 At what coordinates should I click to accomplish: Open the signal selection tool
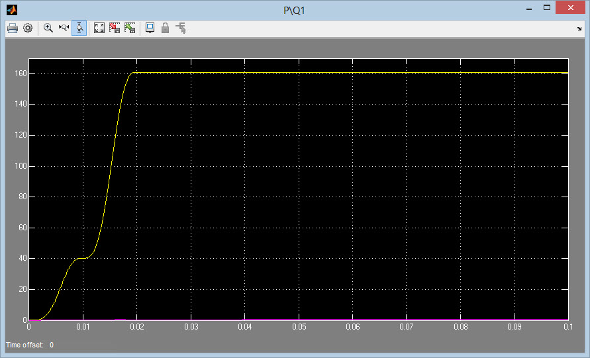[x=181, y=28]
